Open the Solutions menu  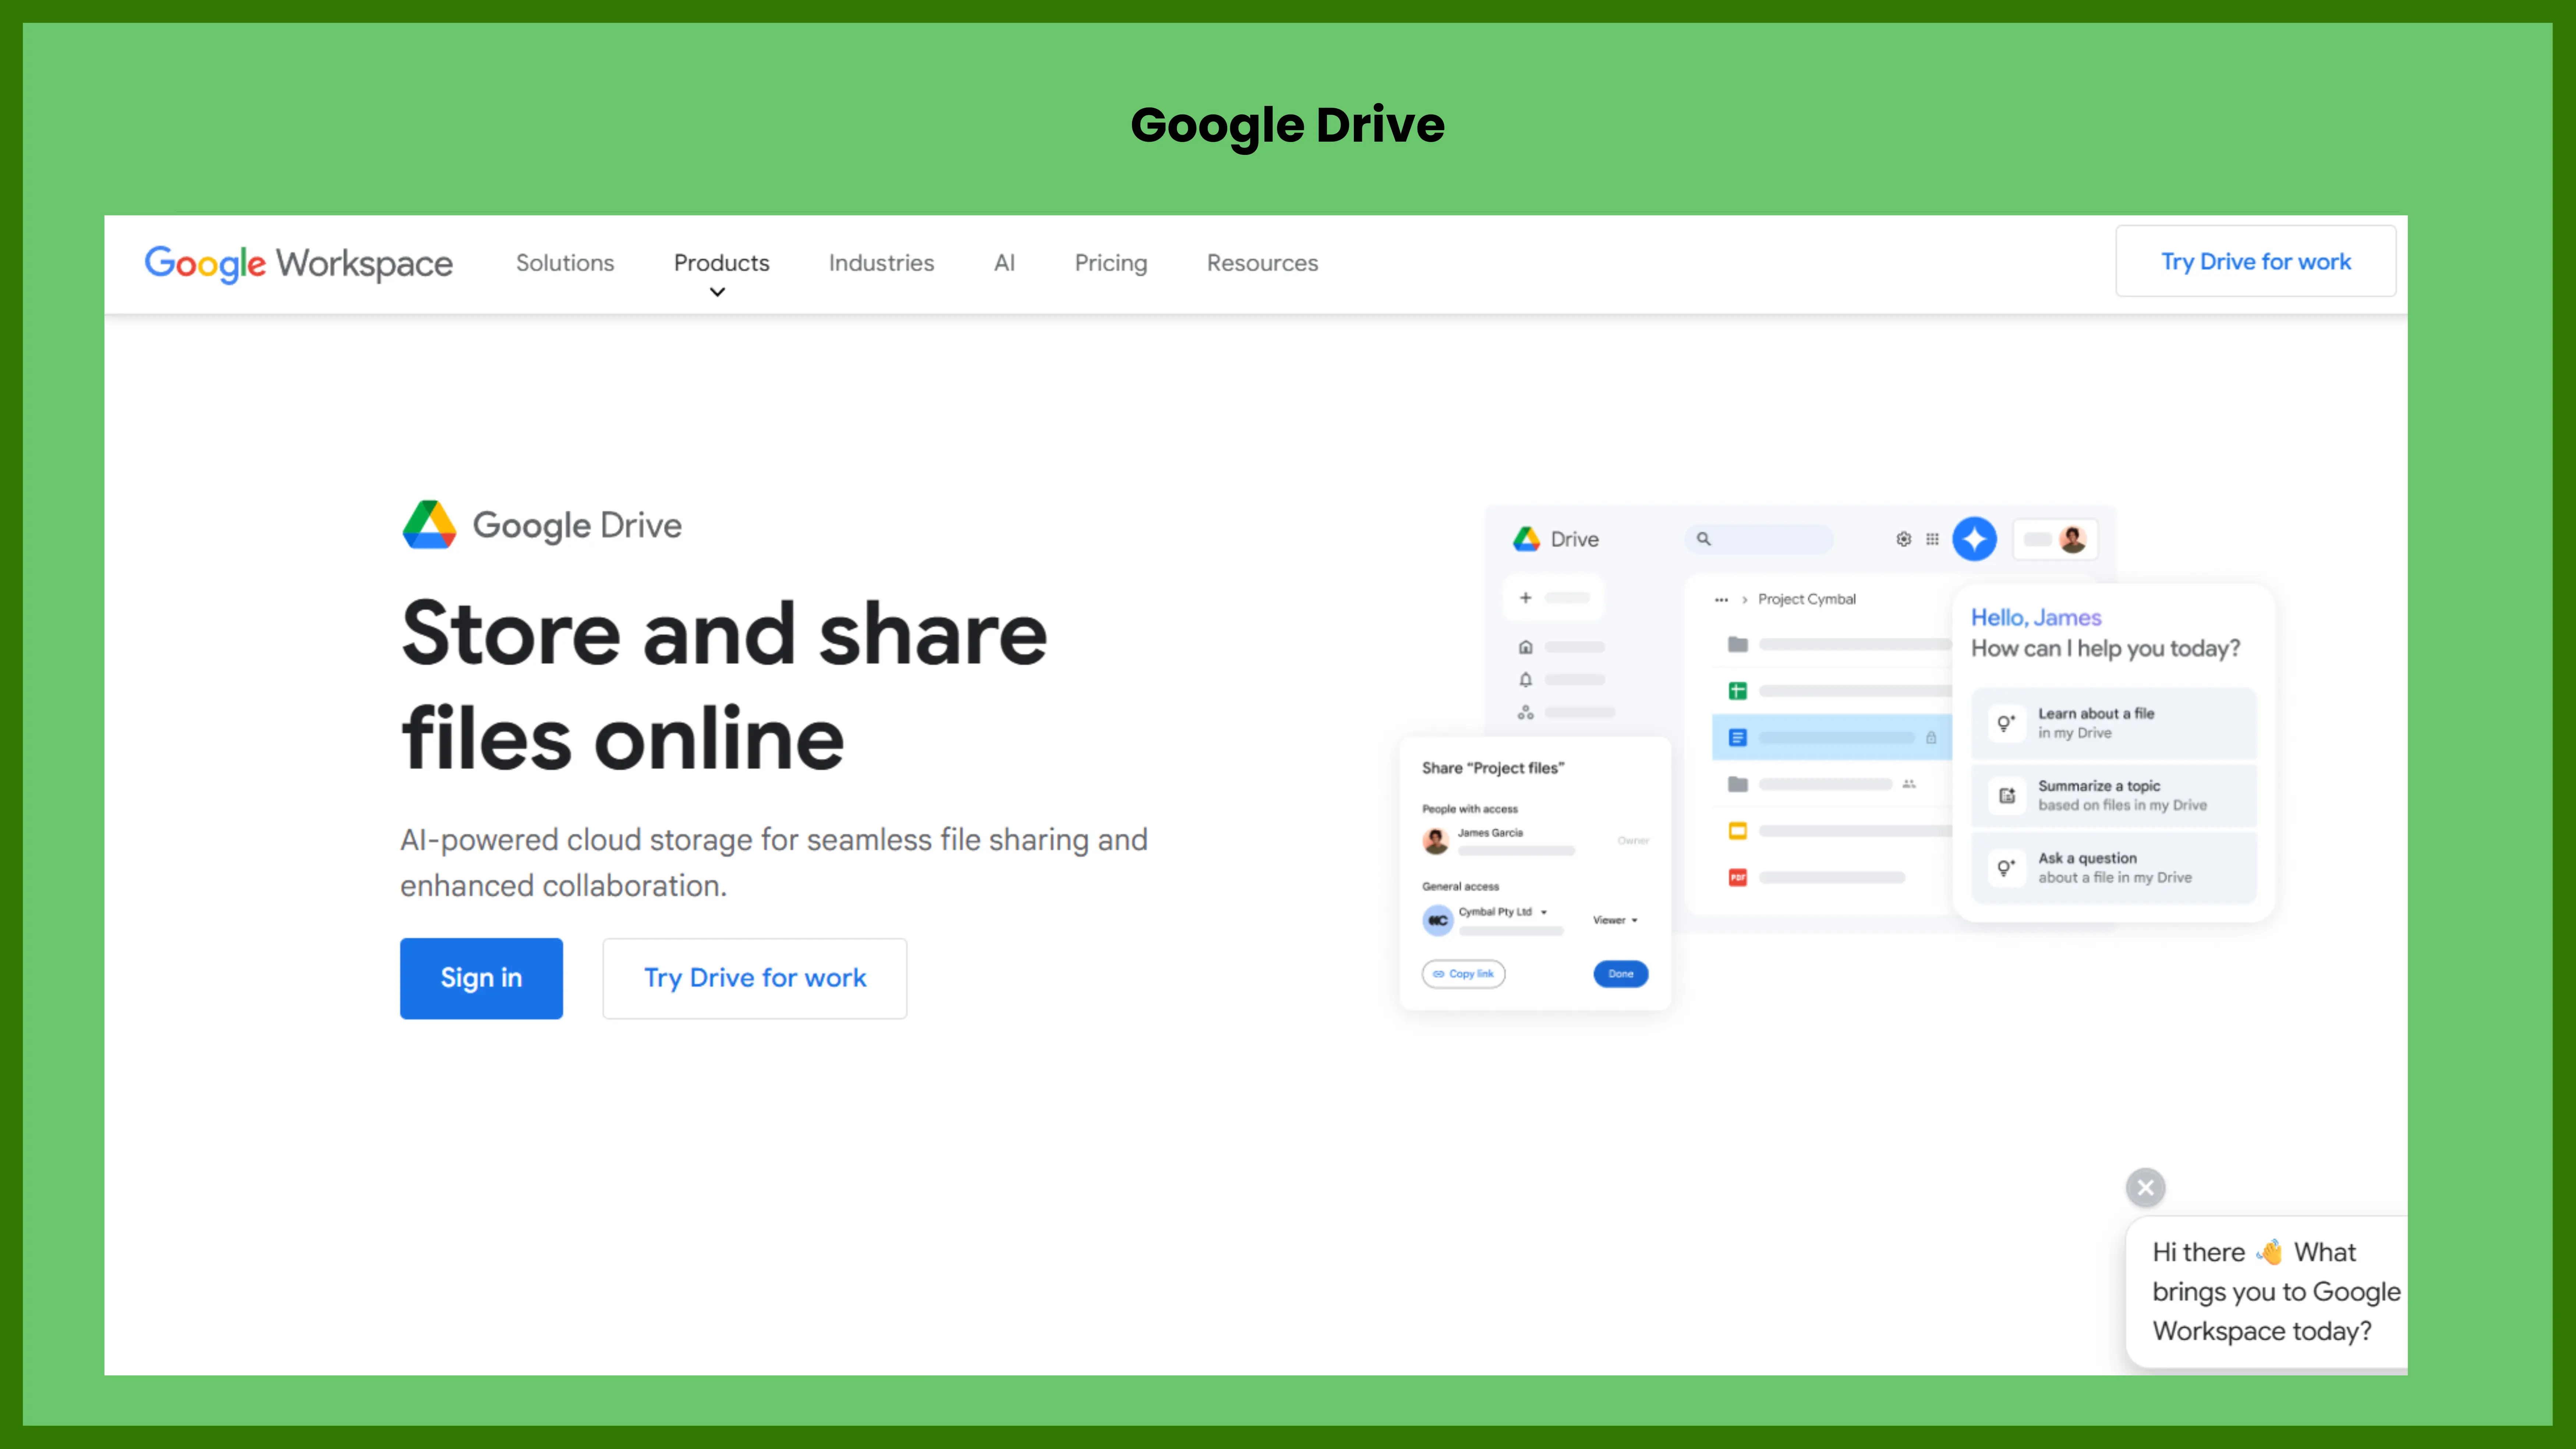pos(565,263)
